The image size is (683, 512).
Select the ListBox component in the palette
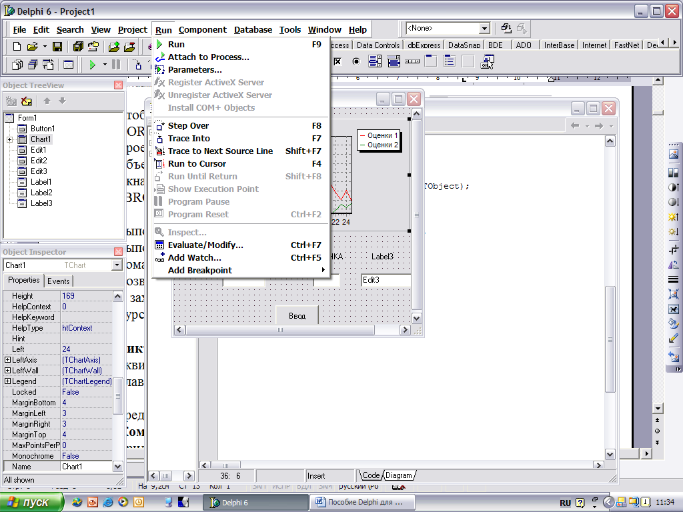(x=375, y=61)
